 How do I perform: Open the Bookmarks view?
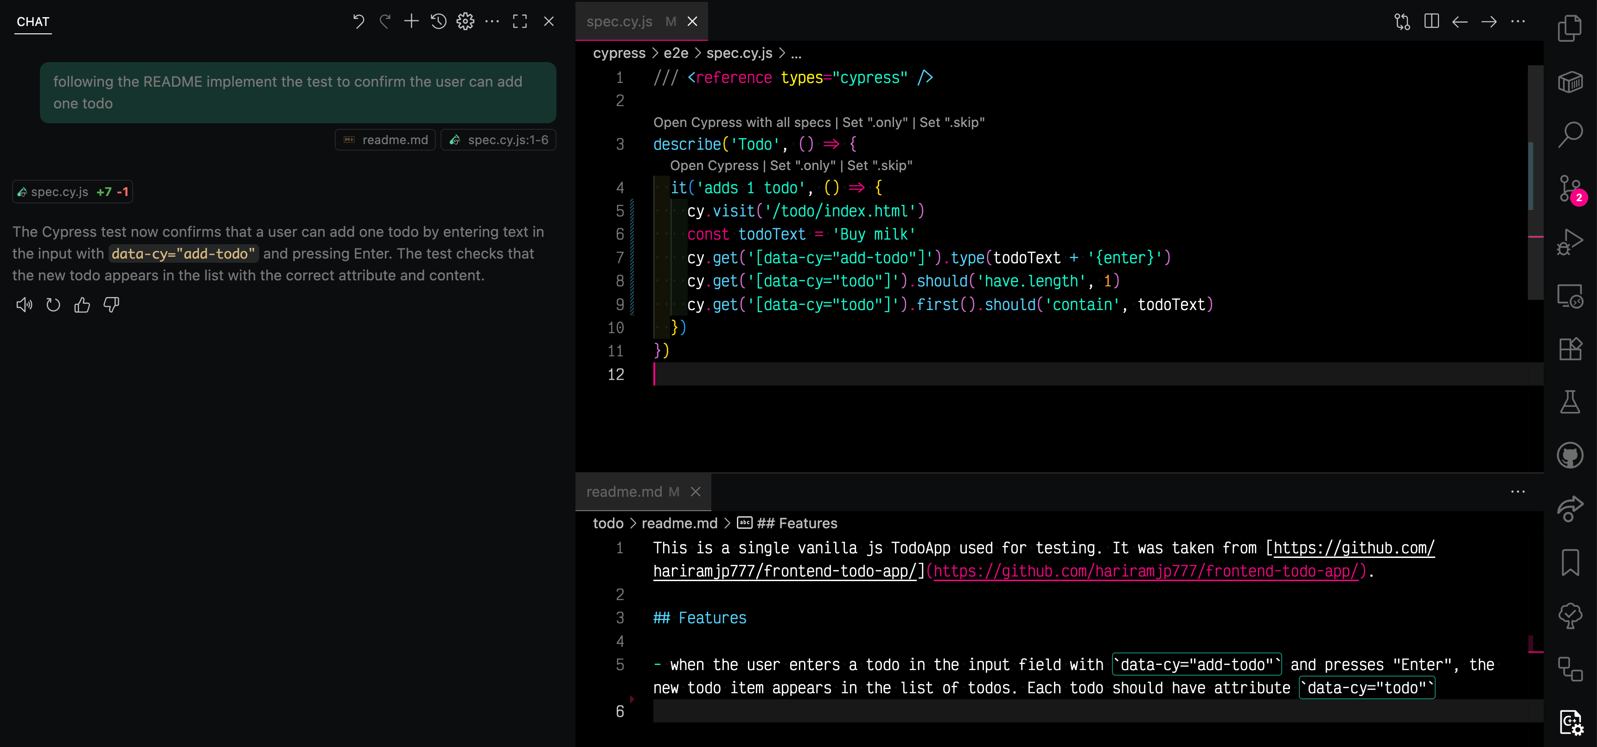(x=1570, y=563)
